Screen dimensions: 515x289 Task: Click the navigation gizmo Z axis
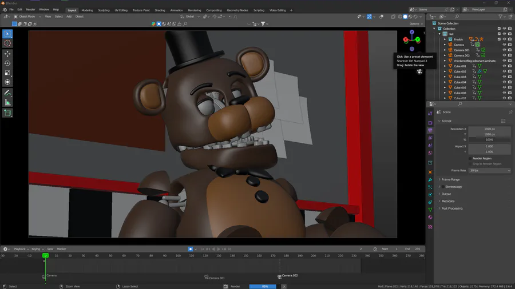pyautogui.click(x=412, y=32)
